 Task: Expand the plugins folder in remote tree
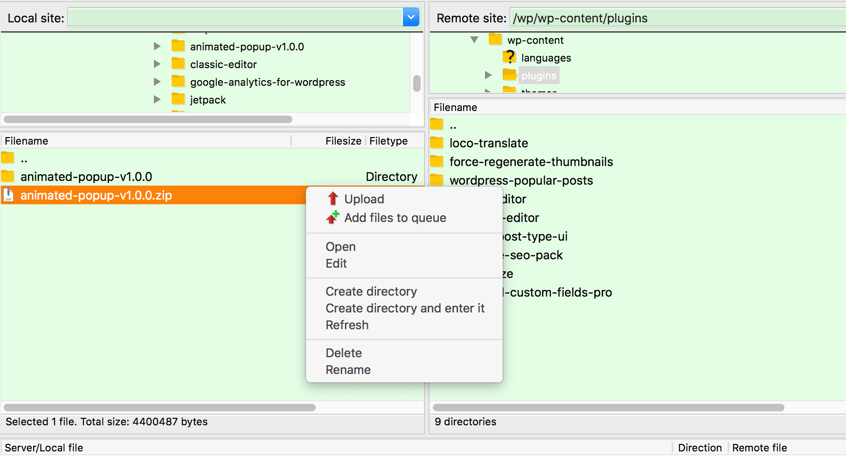click(488, 75)
